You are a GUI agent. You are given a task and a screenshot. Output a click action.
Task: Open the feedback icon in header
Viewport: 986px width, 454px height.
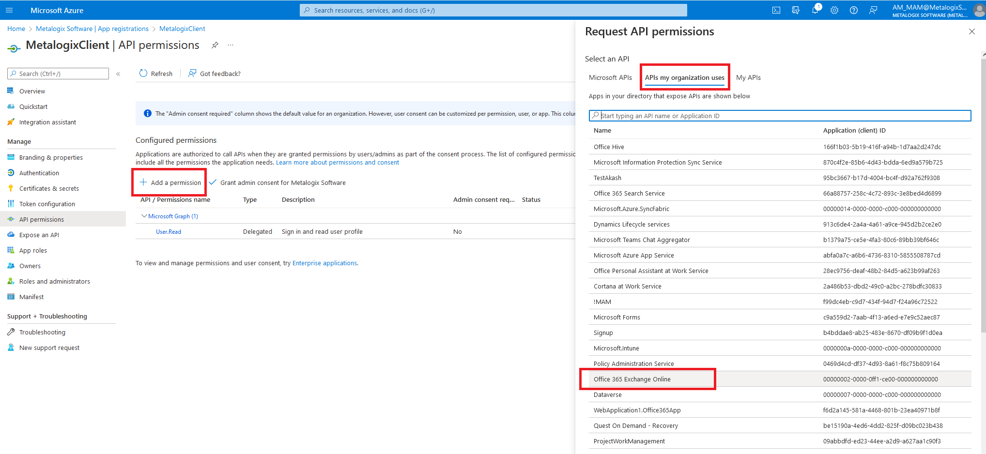(x=873, y=10)
